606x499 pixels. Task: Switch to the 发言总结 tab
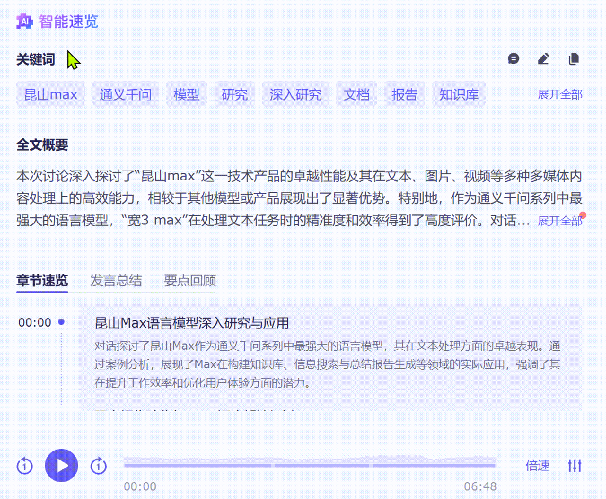tap(116, 280)
